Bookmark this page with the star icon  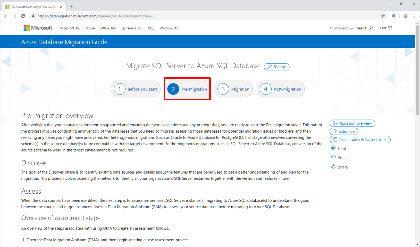coord(383,16)
